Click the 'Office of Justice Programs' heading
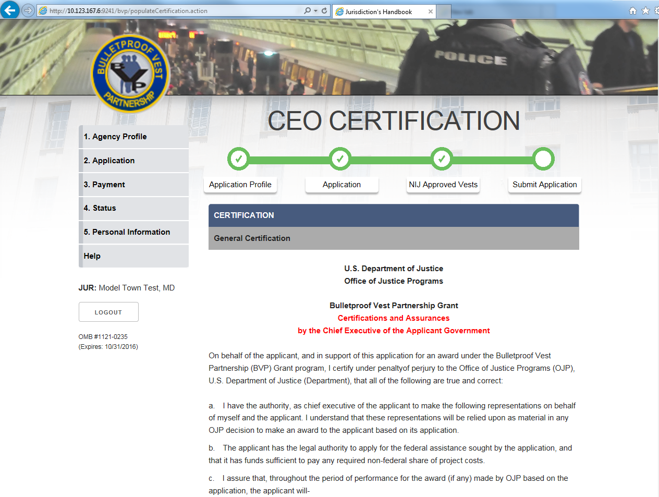Viewport: 659px width, 497px height. [394, 281]
